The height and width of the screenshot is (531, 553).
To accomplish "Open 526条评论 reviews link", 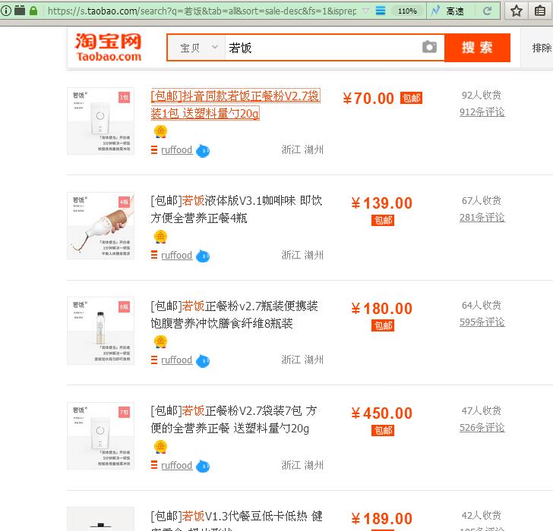I will point(482,428).
